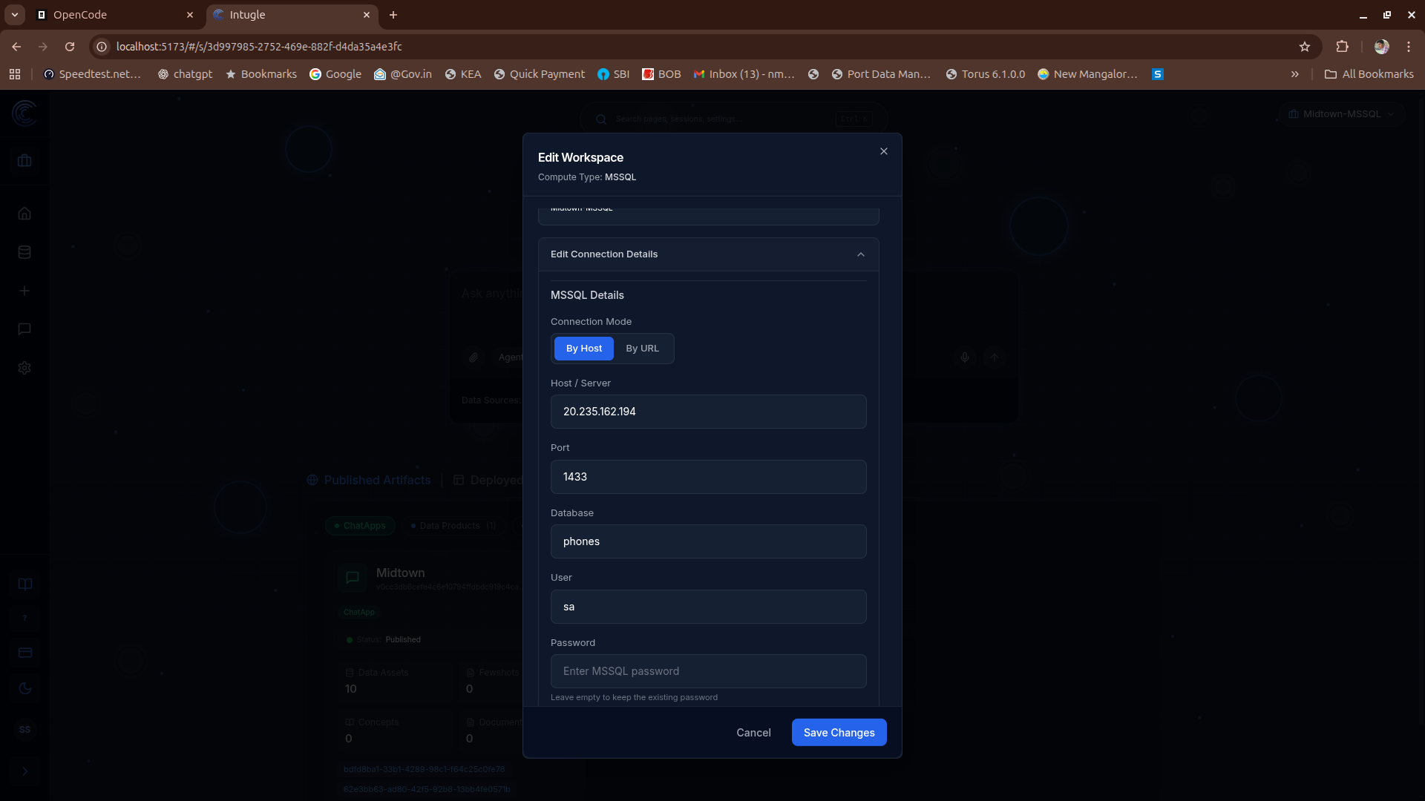Open a new browser tab

click(x=393, y=15)
